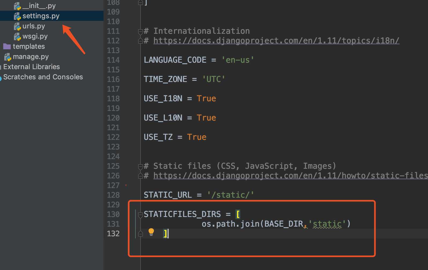Click os.path.join call on line 131
The image size is (428, 270).
pos(231,224)
